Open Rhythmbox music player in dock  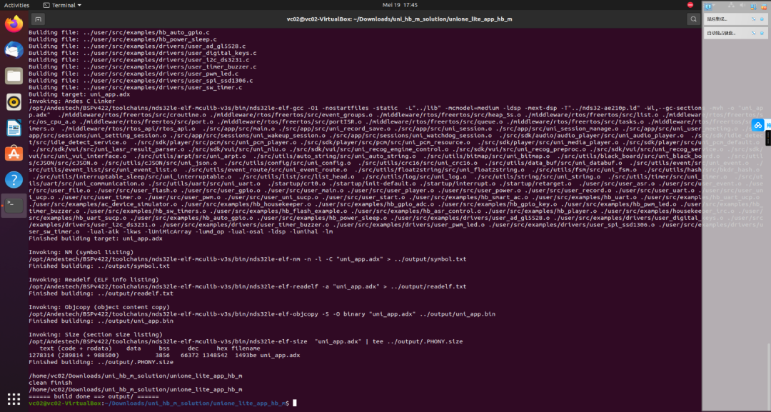[x=14, y=102]
